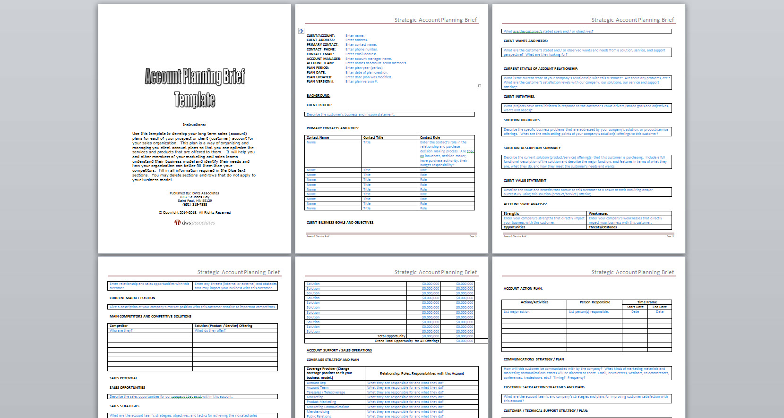Click the 'BACKGROUND:' underlined heading
The image size is (784, 418).
[x=319, y=96]
